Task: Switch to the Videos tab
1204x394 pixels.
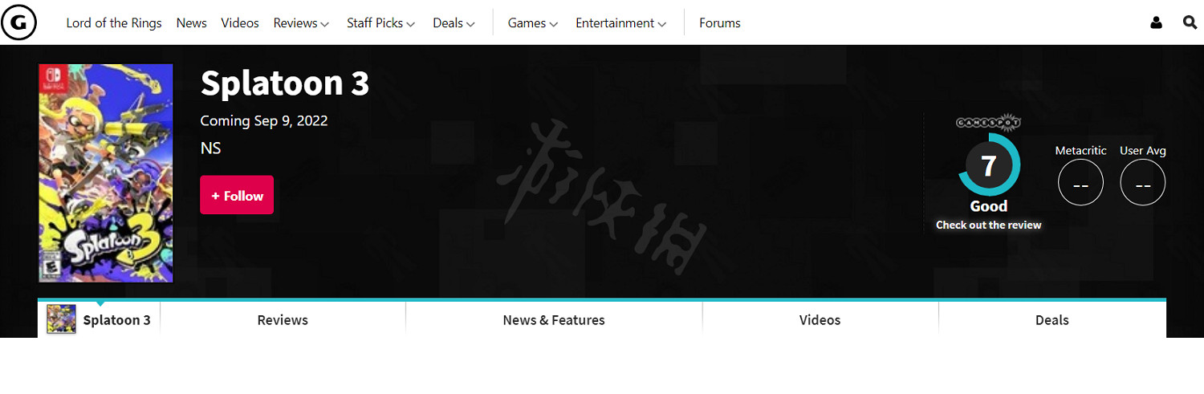Action: coord(820,320)
